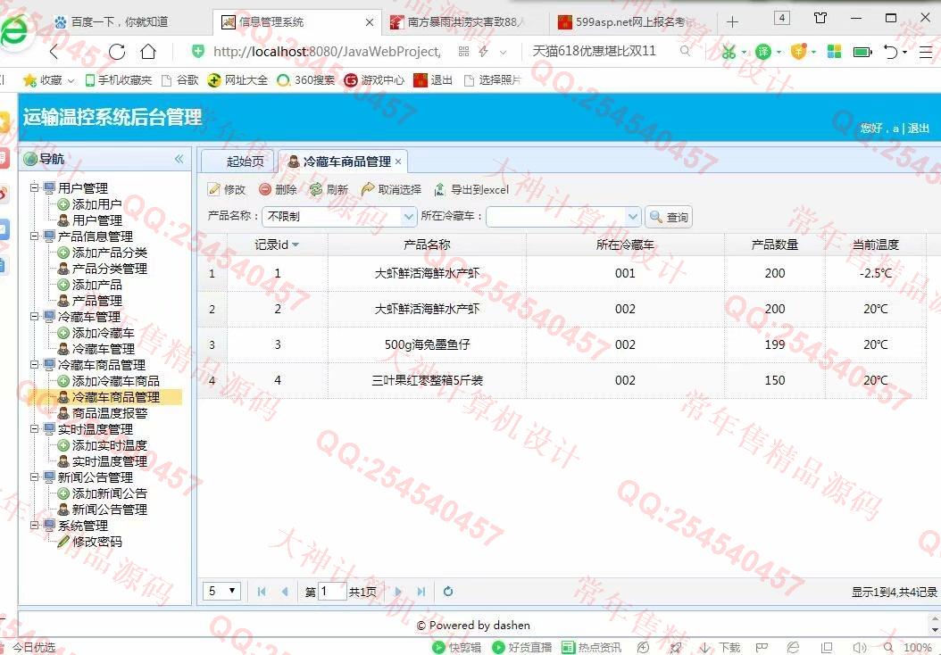Open 添加冷藏车商品 in the navigation tree
This screenshot has height=655, width=941.
pyautogui.click(x=116, y=381)
